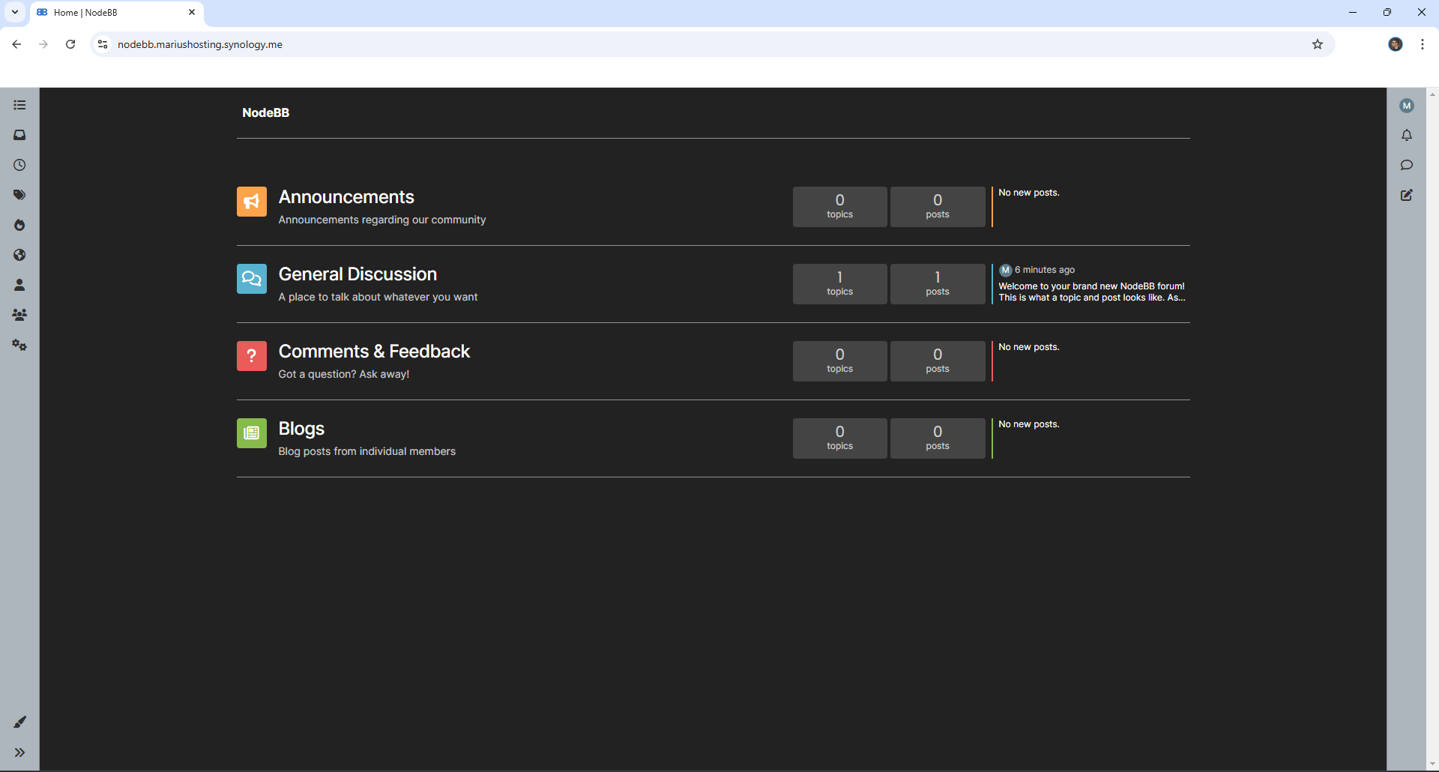Viewport: 1439px width, 772px height.
Task: Expand the left sidebar with double chevron
Action: click(19, 753)
